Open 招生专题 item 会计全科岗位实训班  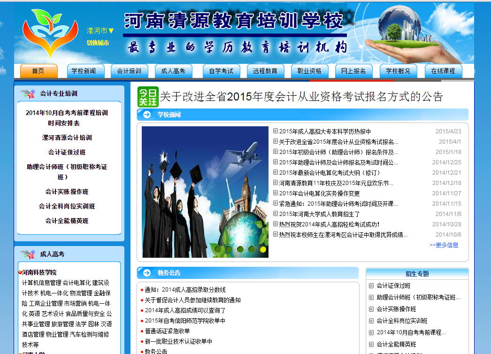tap(402, 321)
